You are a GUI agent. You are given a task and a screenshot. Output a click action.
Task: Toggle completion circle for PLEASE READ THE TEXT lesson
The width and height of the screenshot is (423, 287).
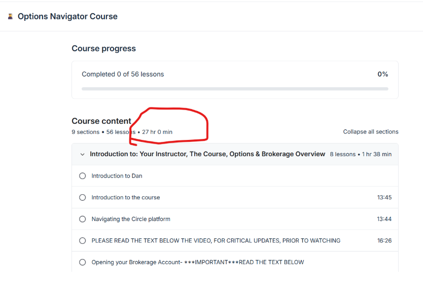pos(83,241)
